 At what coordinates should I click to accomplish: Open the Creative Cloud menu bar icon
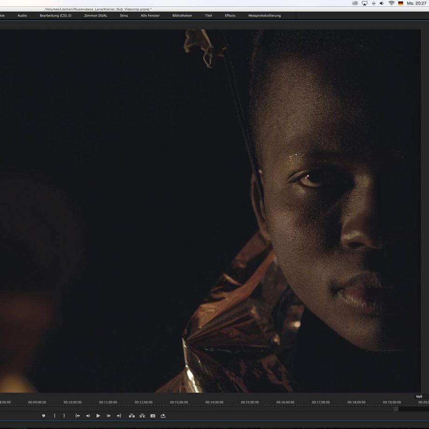click(x=355, y=3)
